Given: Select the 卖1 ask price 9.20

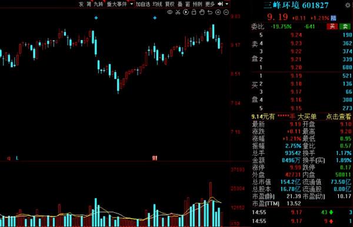Looking at the screenshot, I should coord(296,67).
